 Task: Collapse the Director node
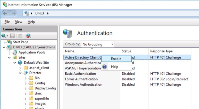click(20, 73)
